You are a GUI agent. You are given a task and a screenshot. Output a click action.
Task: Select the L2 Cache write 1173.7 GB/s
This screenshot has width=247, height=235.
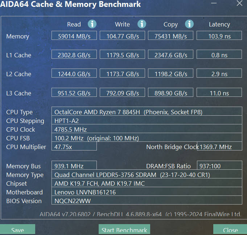click(122, 73)
